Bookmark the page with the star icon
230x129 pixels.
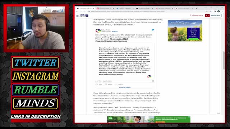click(x=211, y=11)
